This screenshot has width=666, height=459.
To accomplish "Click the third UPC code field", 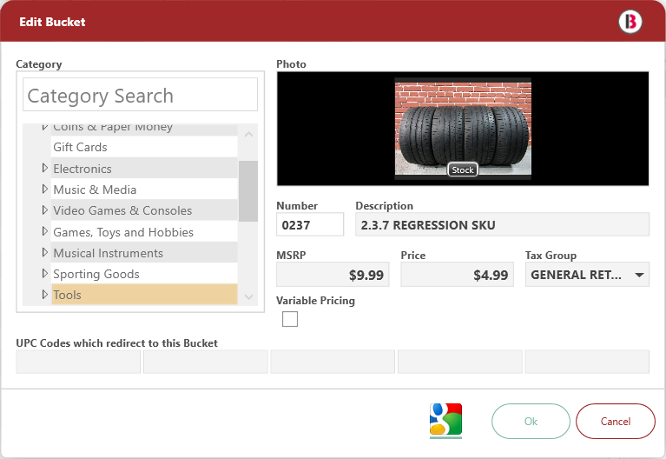I will pos(333,362).
